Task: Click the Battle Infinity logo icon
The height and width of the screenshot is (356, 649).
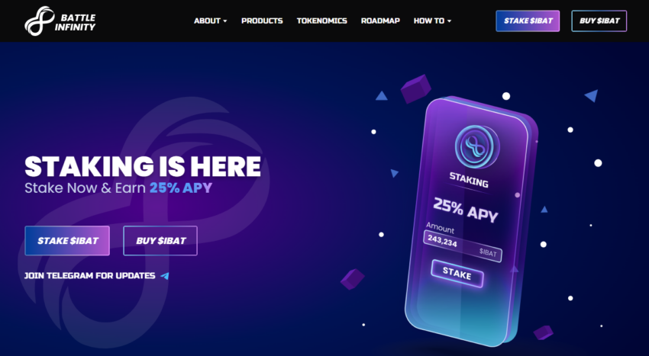Action: tap(39, 21)
